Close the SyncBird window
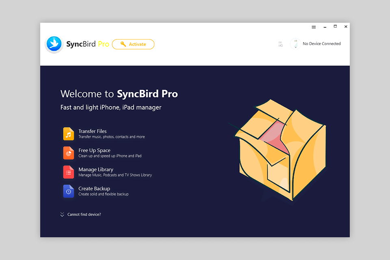This screenshot has height=260, width=390. (x=346, y=27)
